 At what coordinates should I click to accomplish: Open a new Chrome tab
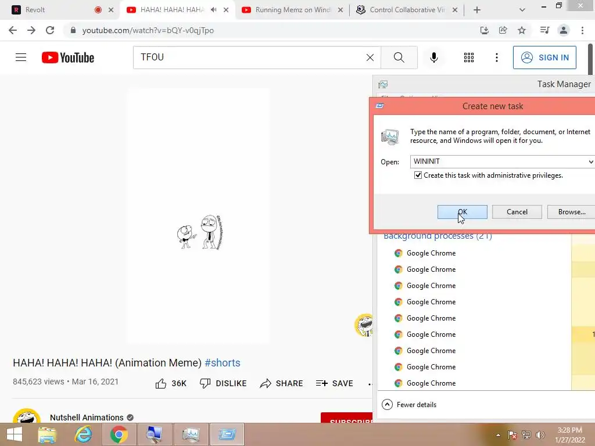pos(477,10)
